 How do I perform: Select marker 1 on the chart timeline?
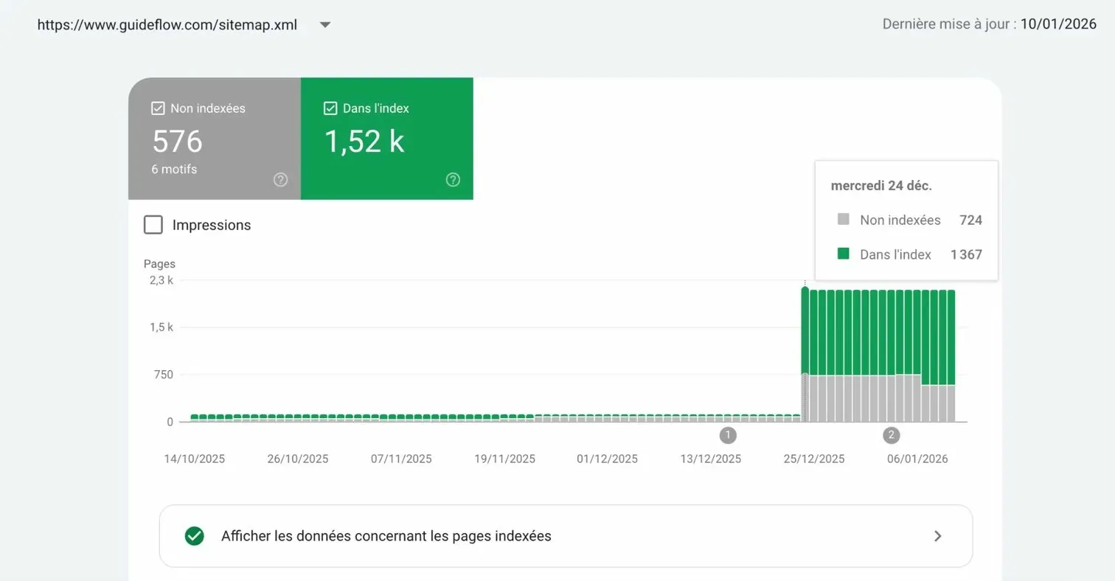point(728,435)
